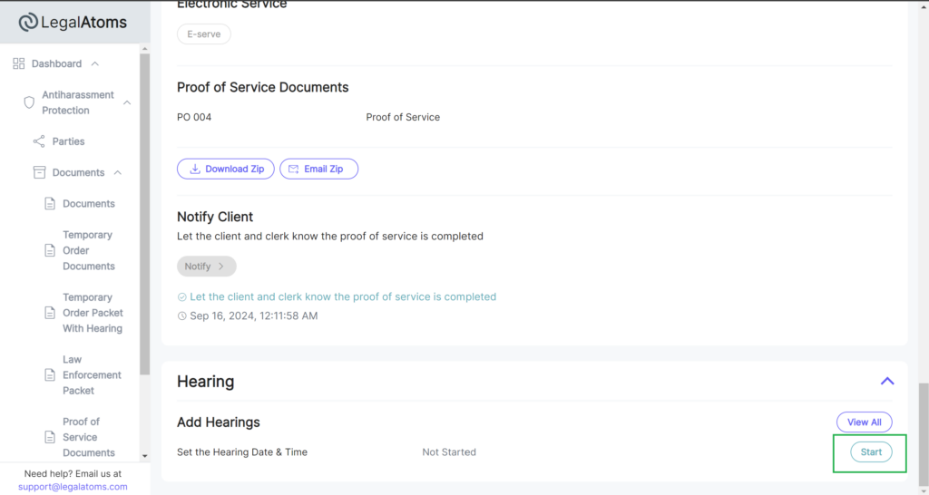Click the Email Zip button
Viewport: 929px width, 495px height.
(318, 169)
